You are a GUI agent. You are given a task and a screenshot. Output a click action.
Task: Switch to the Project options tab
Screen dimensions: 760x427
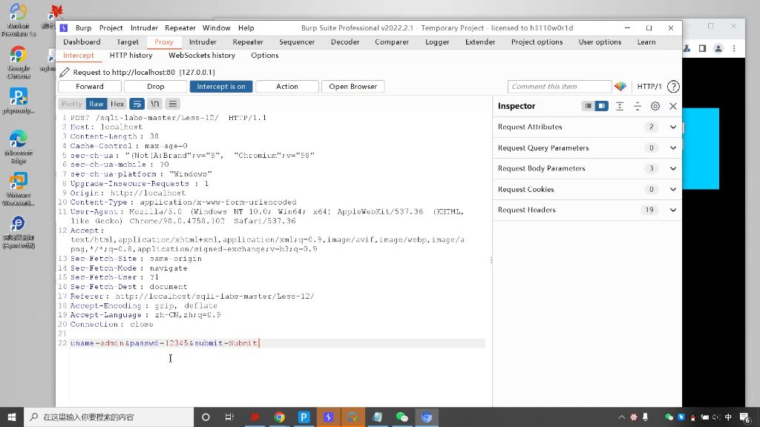pos(537,42)
